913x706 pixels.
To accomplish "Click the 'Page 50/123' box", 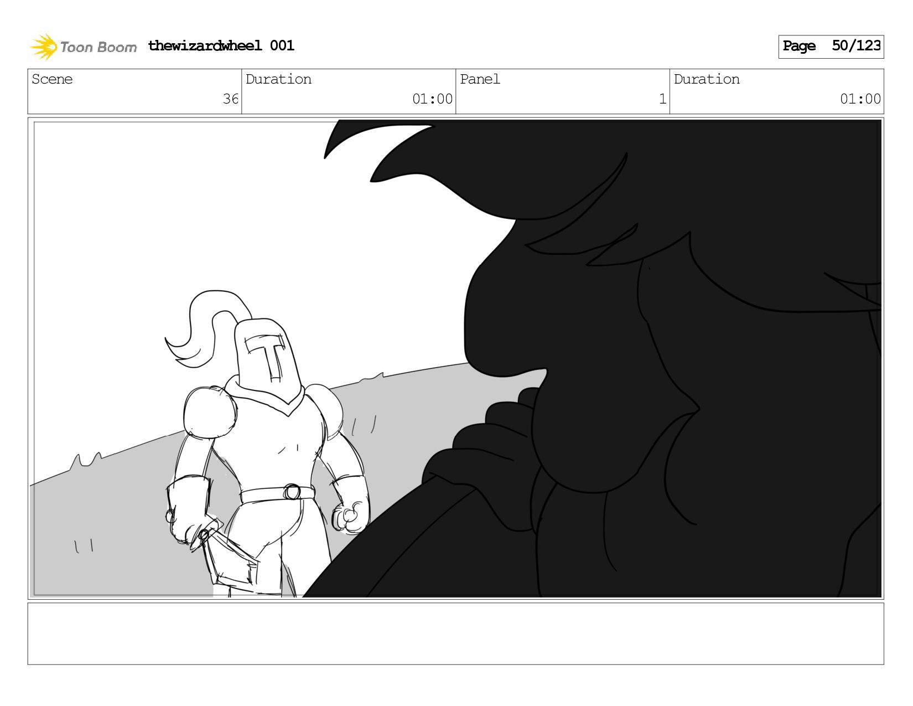I will (831, 47).
